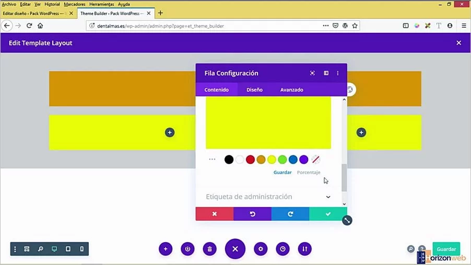Click the purple power save-to-library button
Screen dimensions: 471x265
tap(187, 249)
